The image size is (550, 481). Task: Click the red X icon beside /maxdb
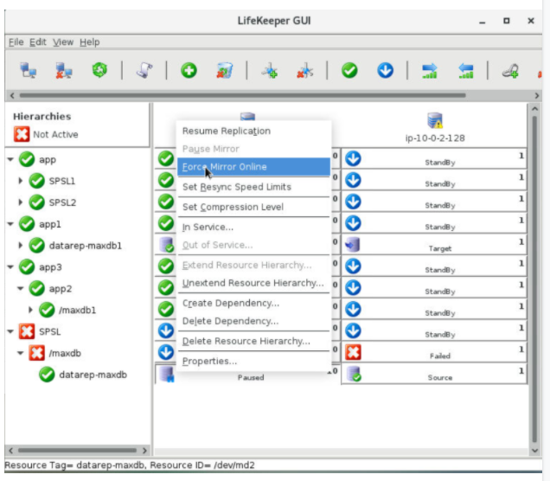click(37, 353)
